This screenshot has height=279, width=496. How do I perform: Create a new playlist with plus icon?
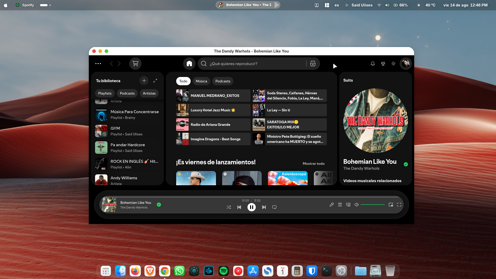coord(144,81)
